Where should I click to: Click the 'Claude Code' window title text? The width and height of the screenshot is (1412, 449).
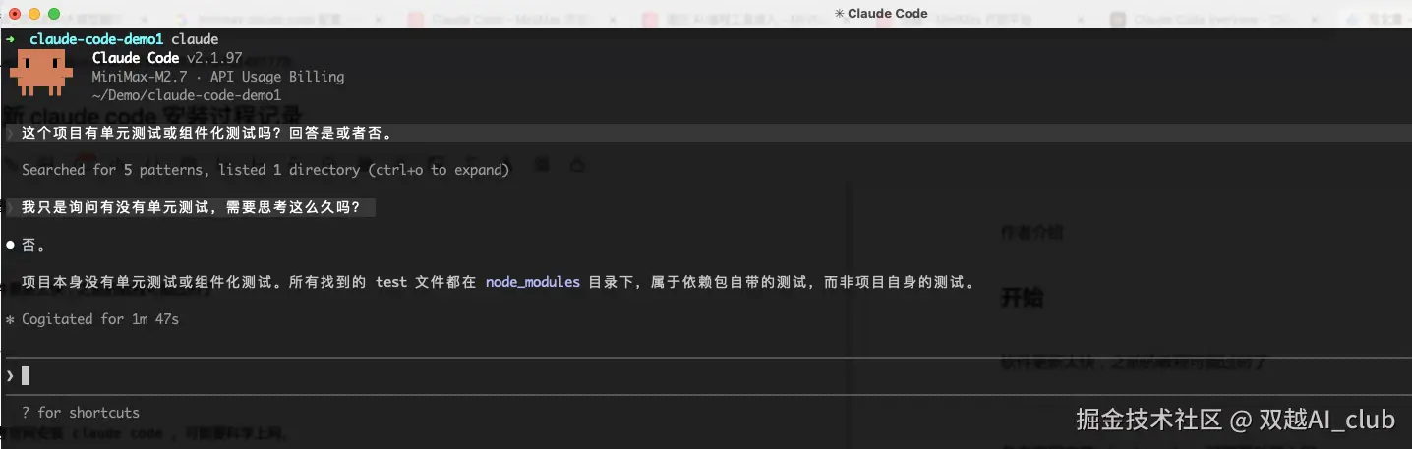pyautogui.click(x=879, y=13)
